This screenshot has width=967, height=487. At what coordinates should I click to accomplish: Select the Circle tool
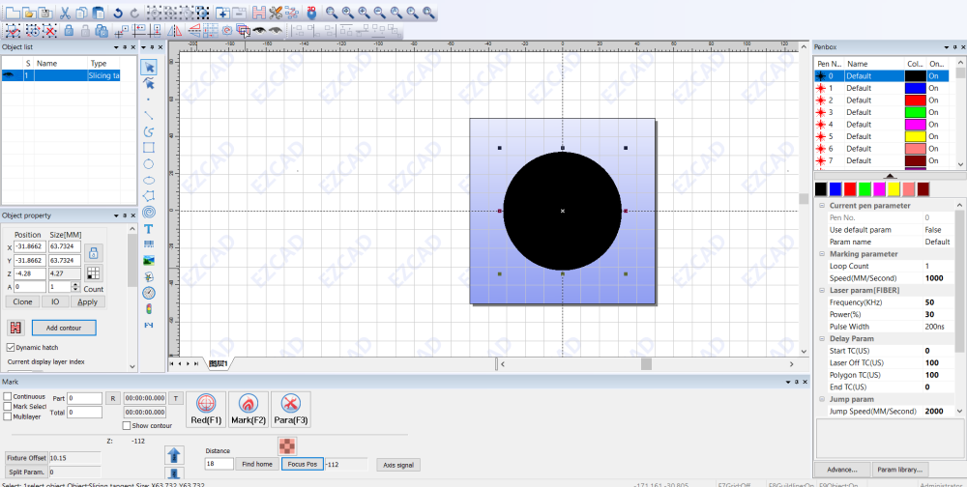(x=149, y=164)
